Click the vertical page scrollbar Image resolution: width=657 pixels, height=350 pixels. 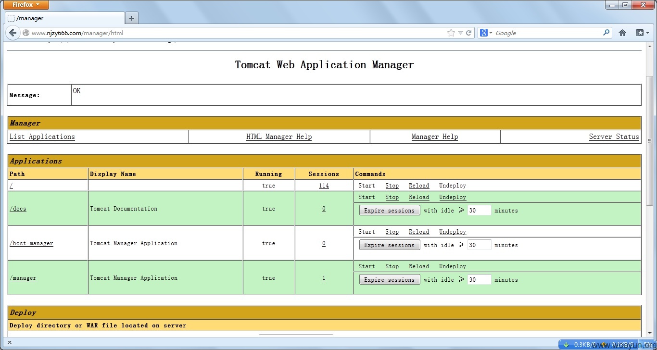pyautogui.click(x=649, y=141)
